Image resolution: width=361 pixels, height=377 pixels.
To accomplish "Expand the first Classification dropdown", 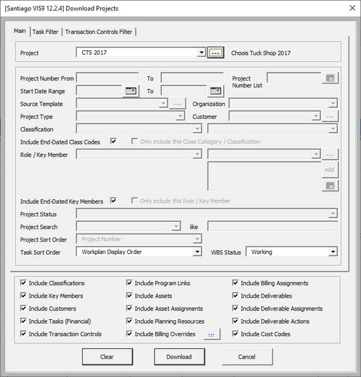I will pos(197,129).
